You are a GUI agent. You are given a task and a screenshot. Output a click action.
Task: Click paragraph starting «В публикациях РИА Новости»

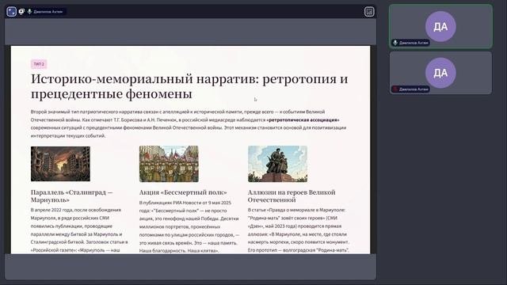[x=189, y=226]
